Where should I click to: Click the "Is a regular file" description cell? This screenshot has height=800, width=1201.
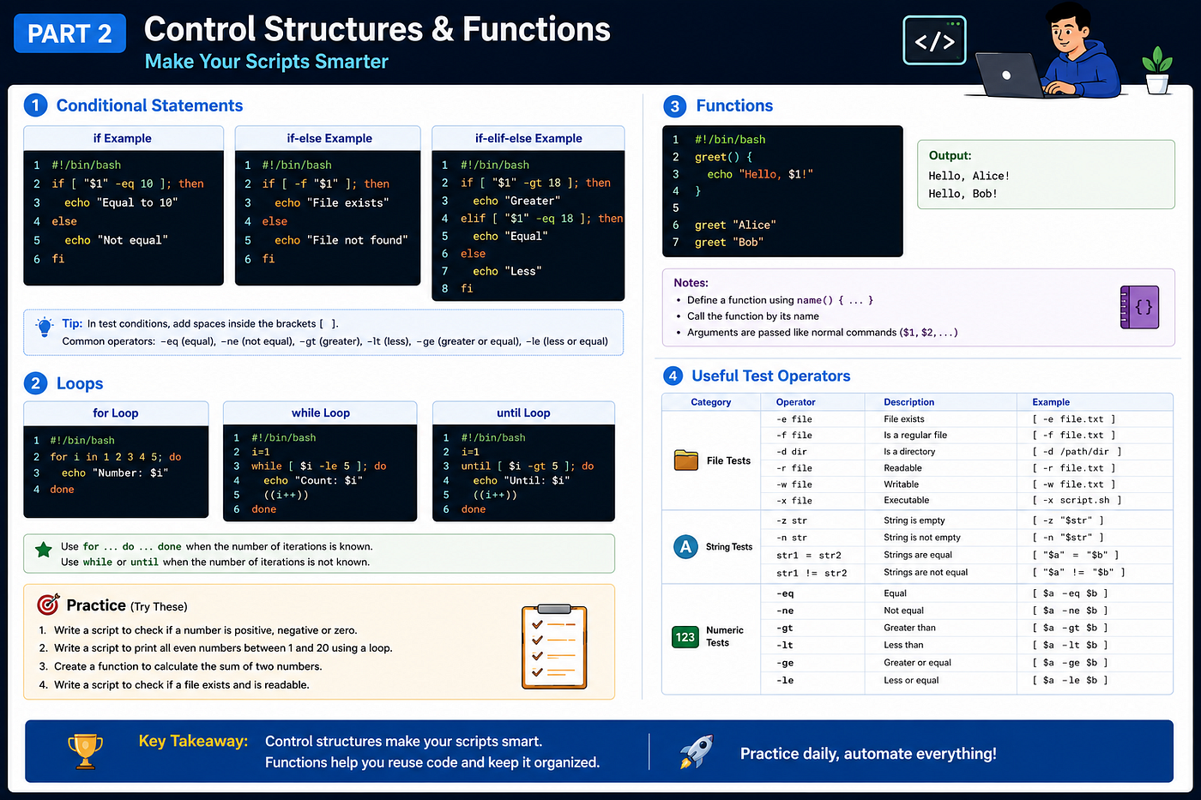[915, 436]
